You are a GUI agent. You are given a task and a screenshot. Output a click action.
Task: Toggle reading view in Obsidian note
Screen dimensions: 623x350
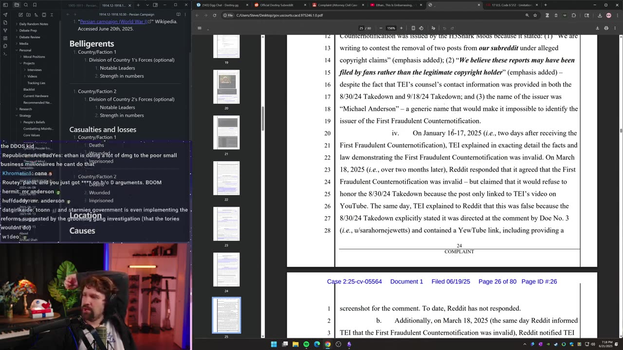[x=178, y=14]
